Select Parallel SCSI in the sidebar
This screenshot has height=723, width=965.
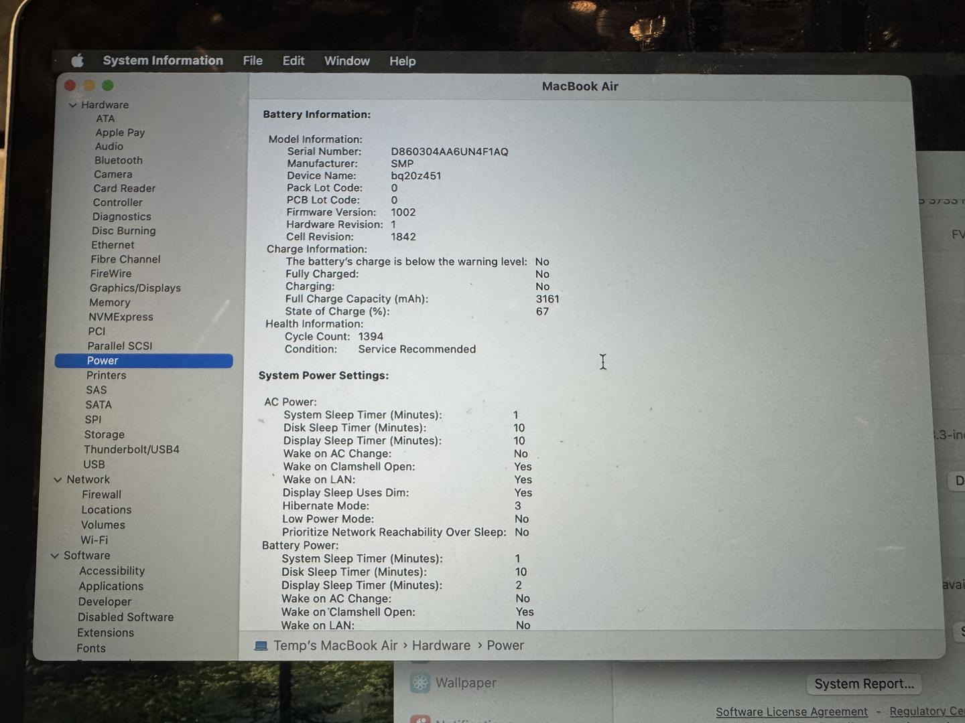(120, 346)
